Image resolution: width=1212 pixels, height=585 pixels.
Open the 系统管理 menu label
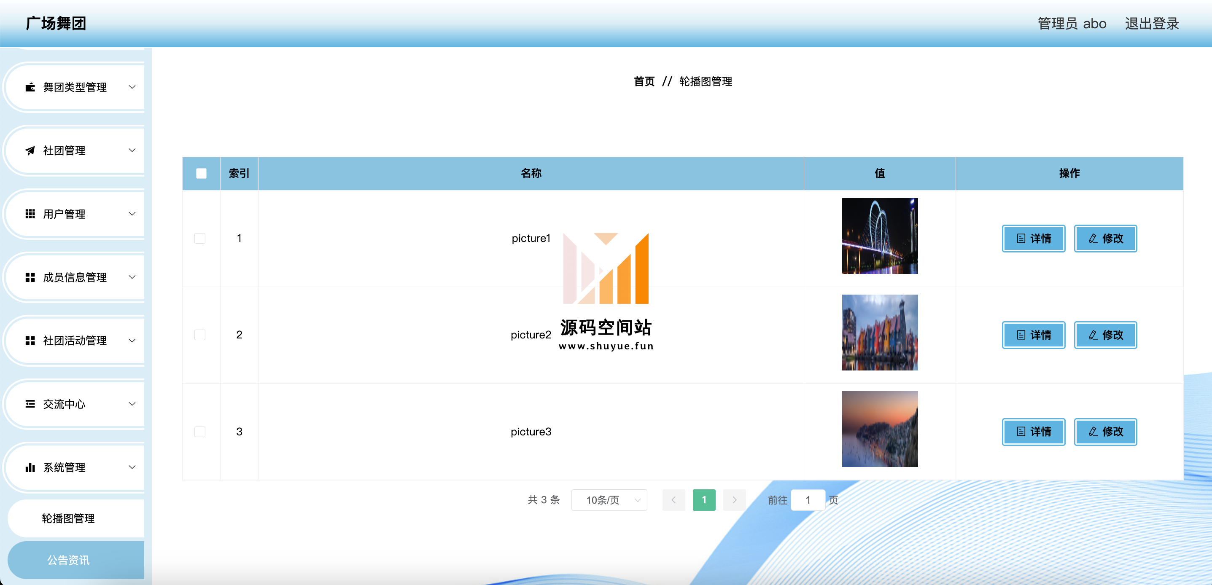click(x=64, y=467)
